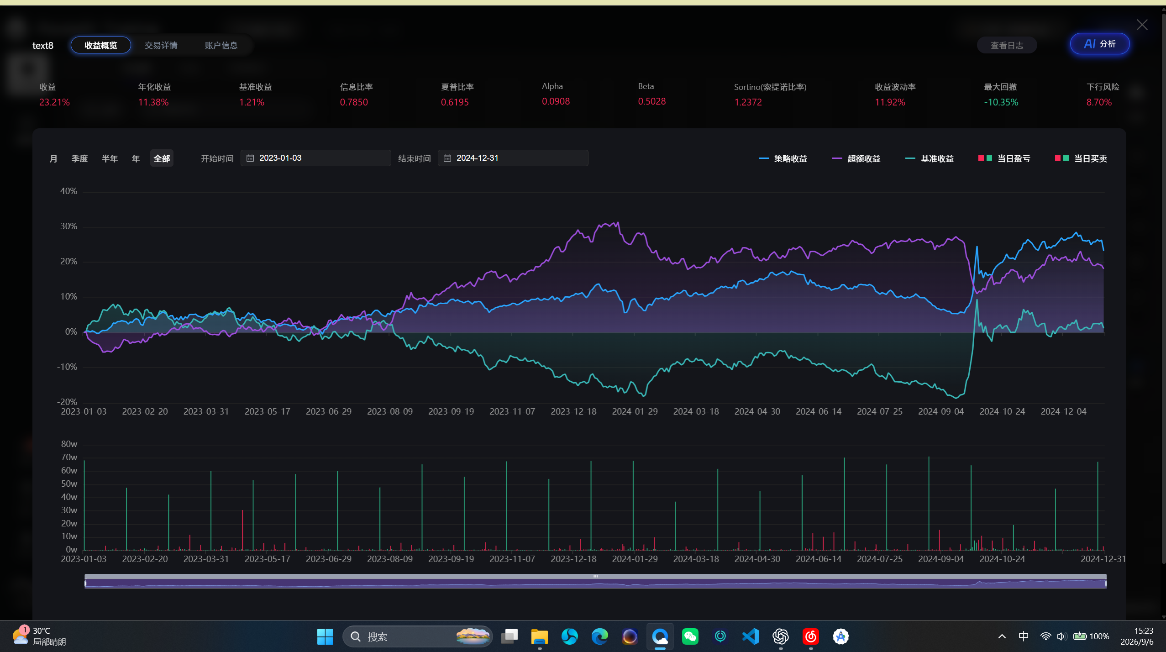Open the 开始时间 date field 2023-01-03
Screen dimensions: 1166x652
pos(315,158)
